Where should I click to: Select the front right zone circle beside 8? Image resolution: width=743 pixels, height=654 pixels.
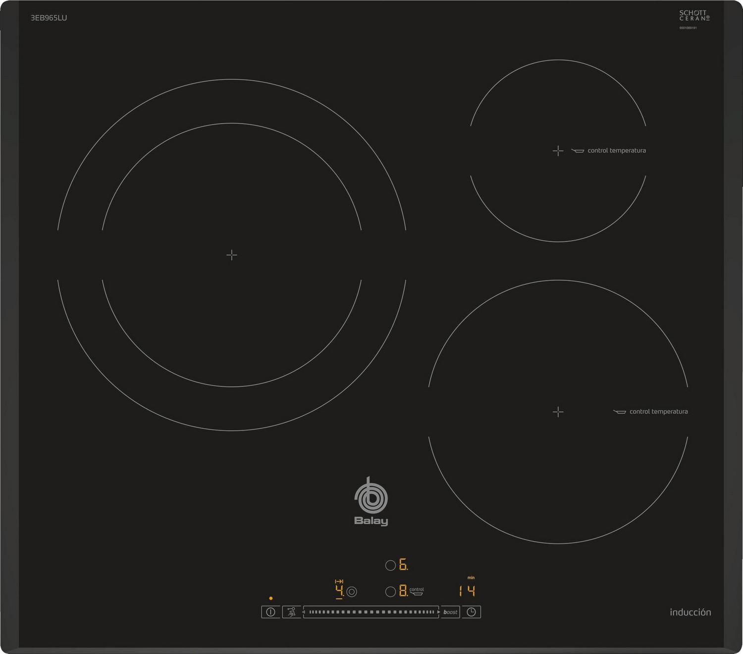[x=390, y=592]
